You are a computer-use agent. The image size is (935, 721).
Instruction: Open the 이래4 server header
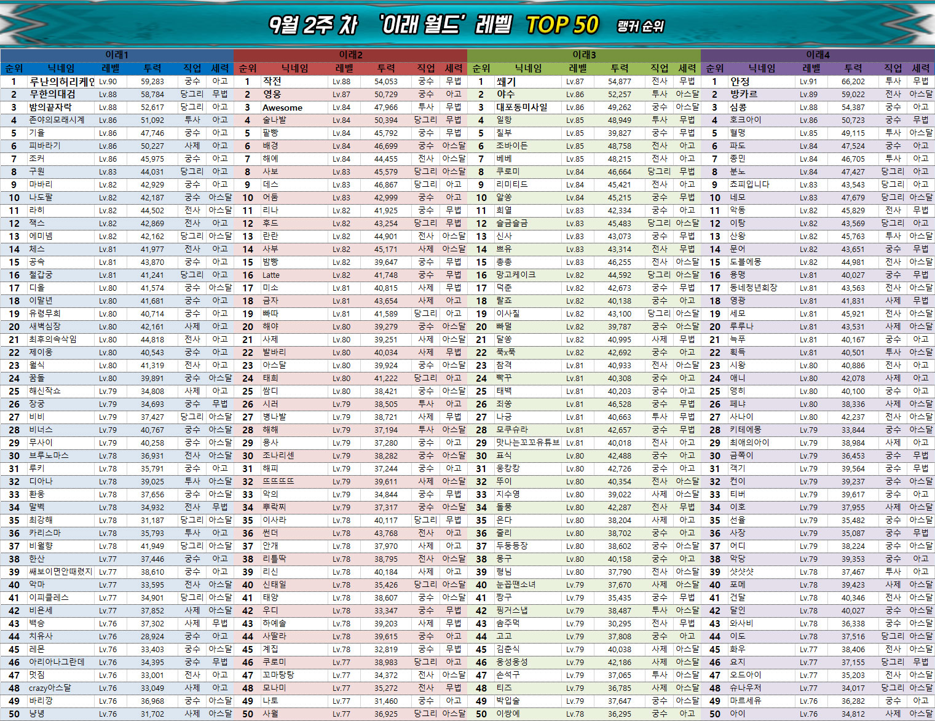(x=818, y=55)
